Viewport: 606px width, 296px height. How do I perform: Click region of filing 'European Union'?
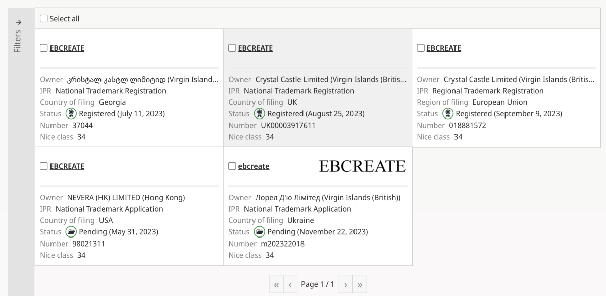tap(499, 102)
